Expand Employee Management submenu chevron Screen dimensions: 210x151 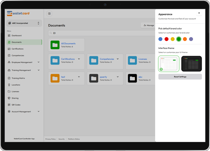click(38, 62)
